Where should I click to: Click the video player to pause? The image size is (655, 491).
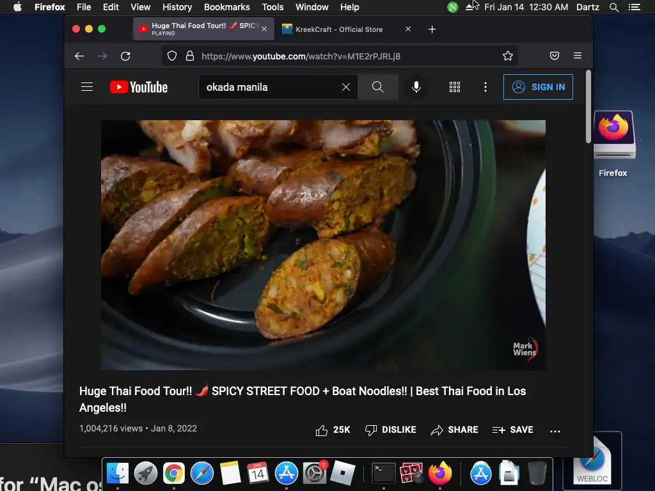[323, 245]
